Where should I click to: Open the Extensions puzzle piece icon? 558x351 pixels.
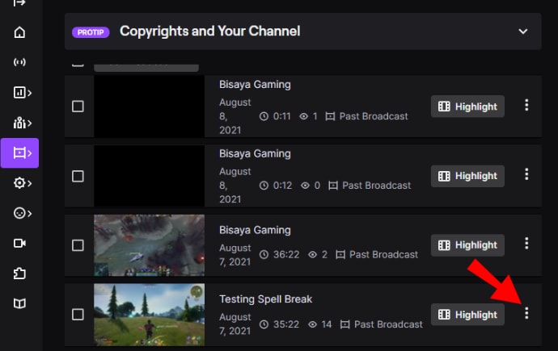click(x=19, y=274)
